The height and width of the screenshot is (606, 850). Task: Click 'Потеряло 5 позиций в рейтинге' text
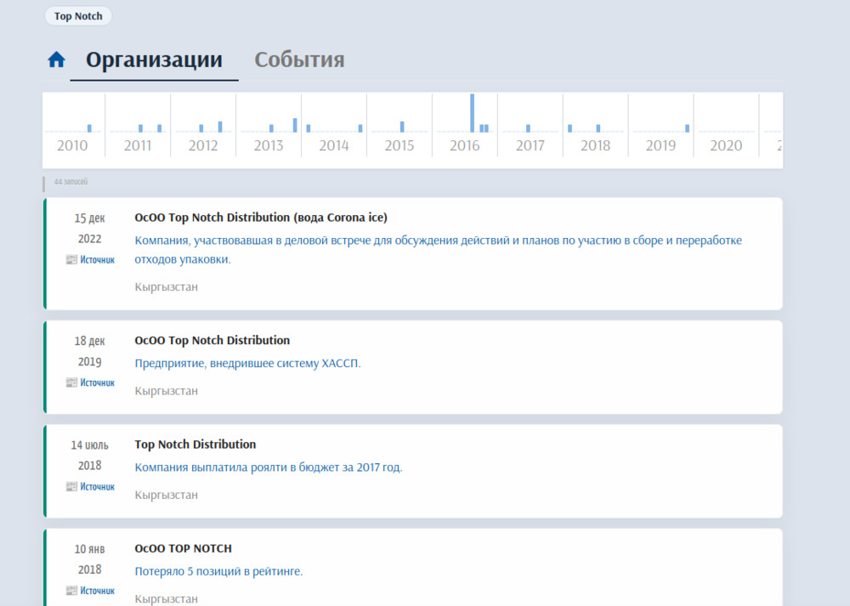click(x=218, y=572)
